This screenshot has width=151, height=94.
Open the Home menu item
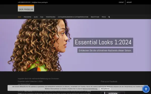[19, 17]
